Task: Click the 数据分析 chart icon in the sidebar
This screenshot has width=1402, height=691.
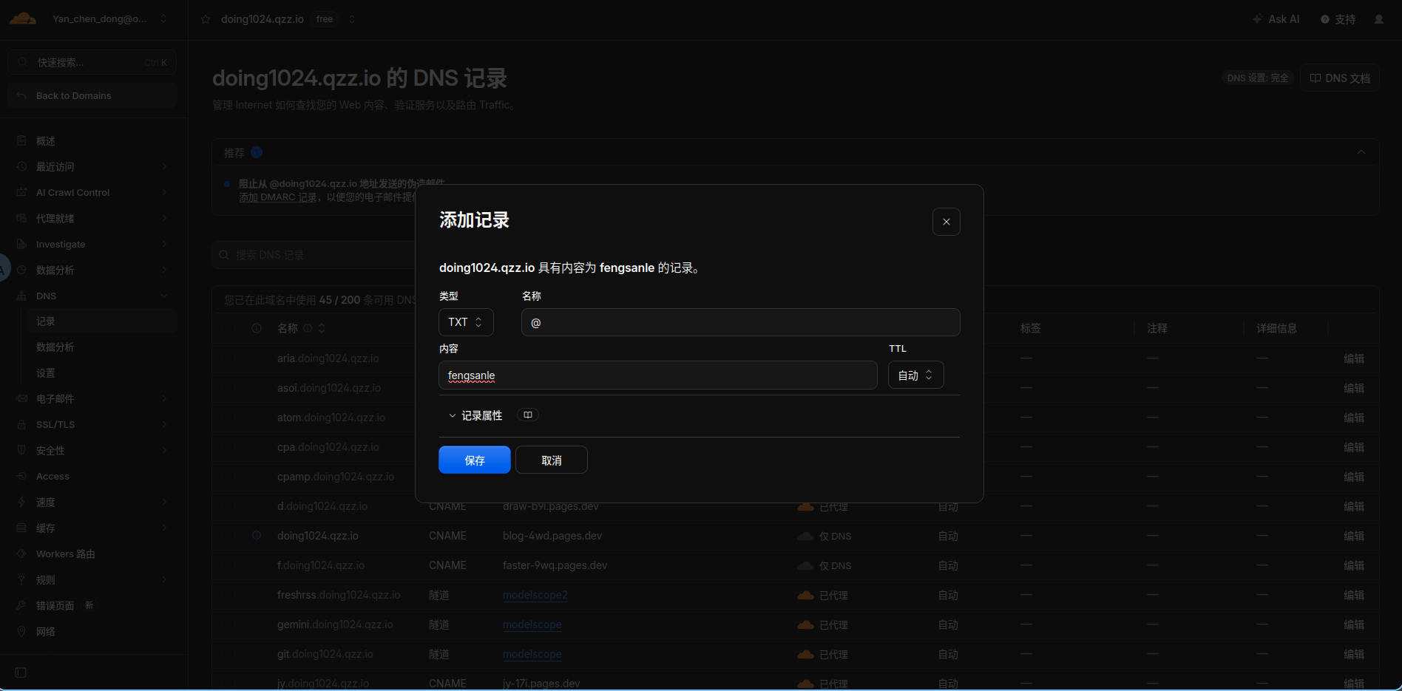Action: coord(21,270)
